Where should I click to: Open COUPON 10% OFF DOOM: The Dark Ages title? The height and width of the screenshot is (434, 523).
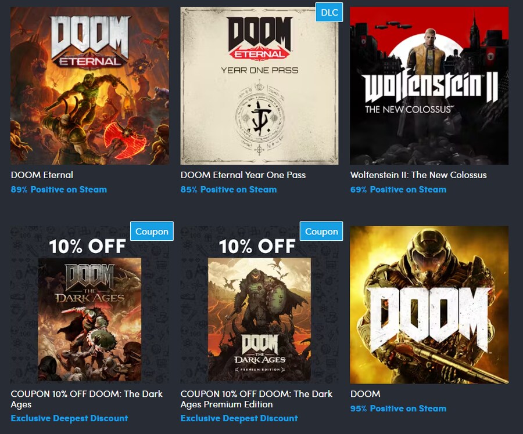pos(87,399)
